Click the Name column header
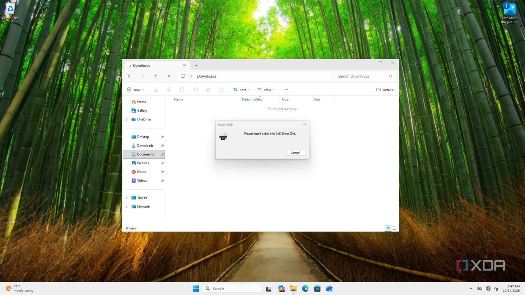The image size is (525, 295). point(178,99)
